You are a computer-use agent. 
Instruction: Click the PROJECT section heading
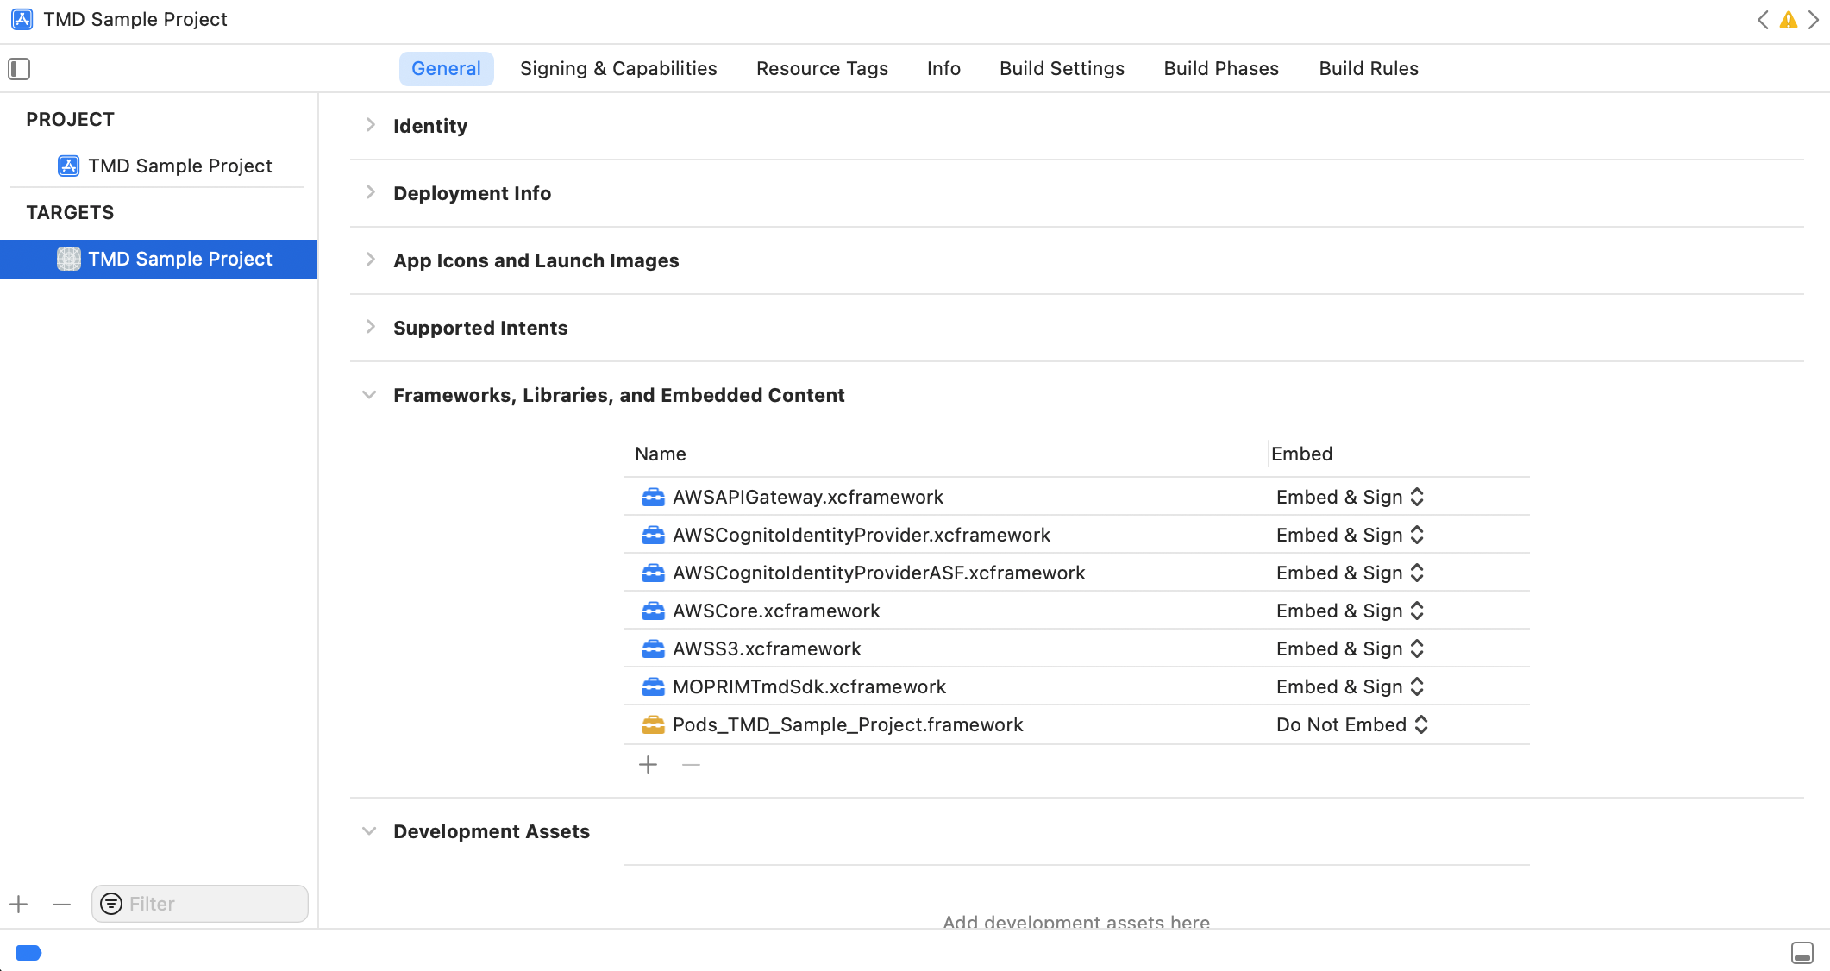coord(70,119)
